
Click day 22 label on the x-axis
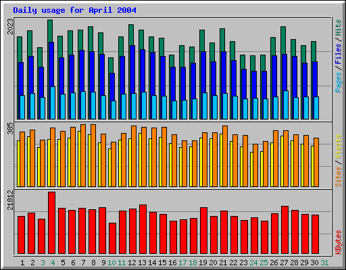pos(233,263)
